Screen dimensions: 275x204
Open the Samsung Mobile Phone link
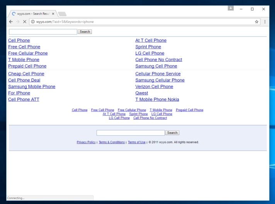[32, 87]
